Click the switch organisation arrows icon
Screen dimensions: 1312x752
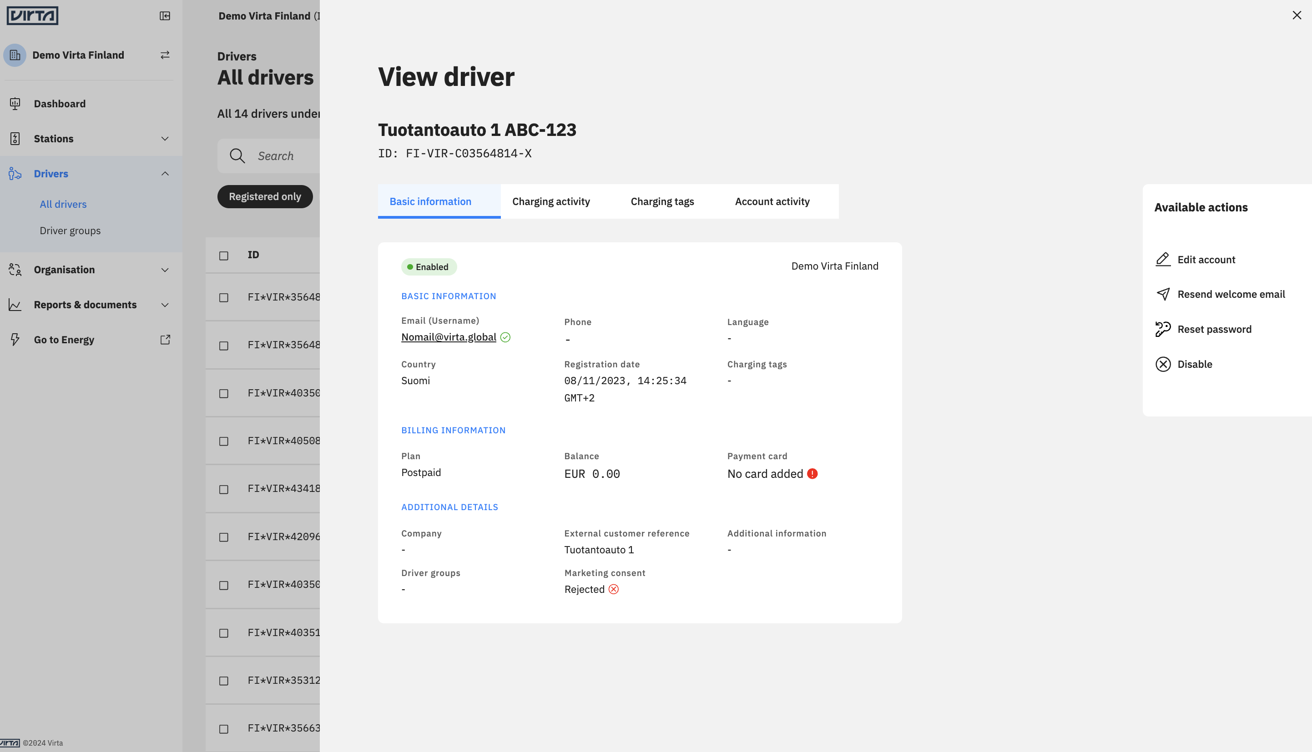pyautogui.click(x=165, y=55)
